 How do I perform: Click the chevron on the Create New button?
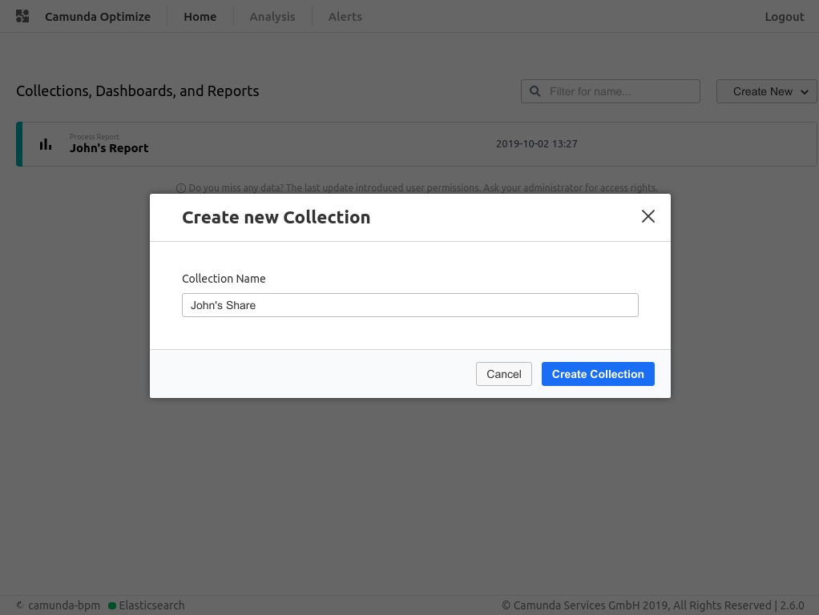pos(804,91)
